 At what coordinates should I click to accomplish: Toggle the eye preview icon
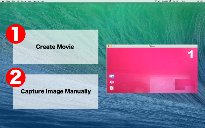pos(112,82)
